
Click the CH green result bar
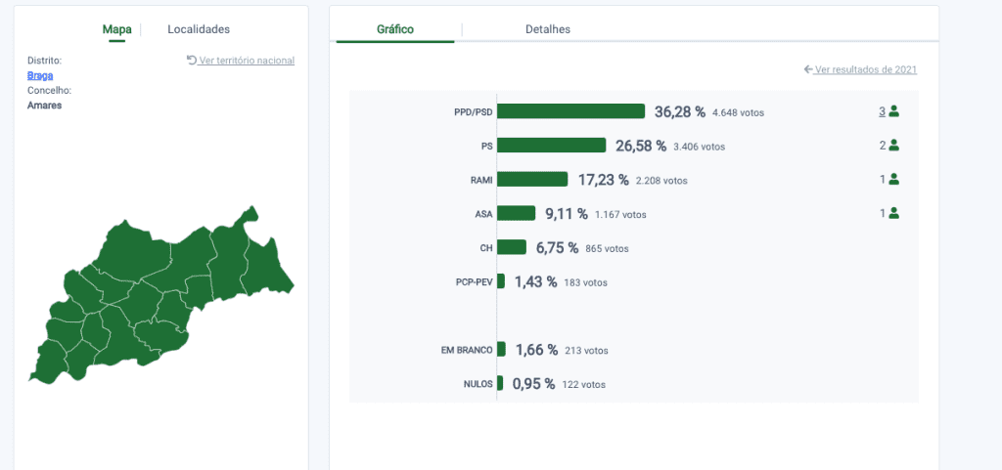[512, 247]
